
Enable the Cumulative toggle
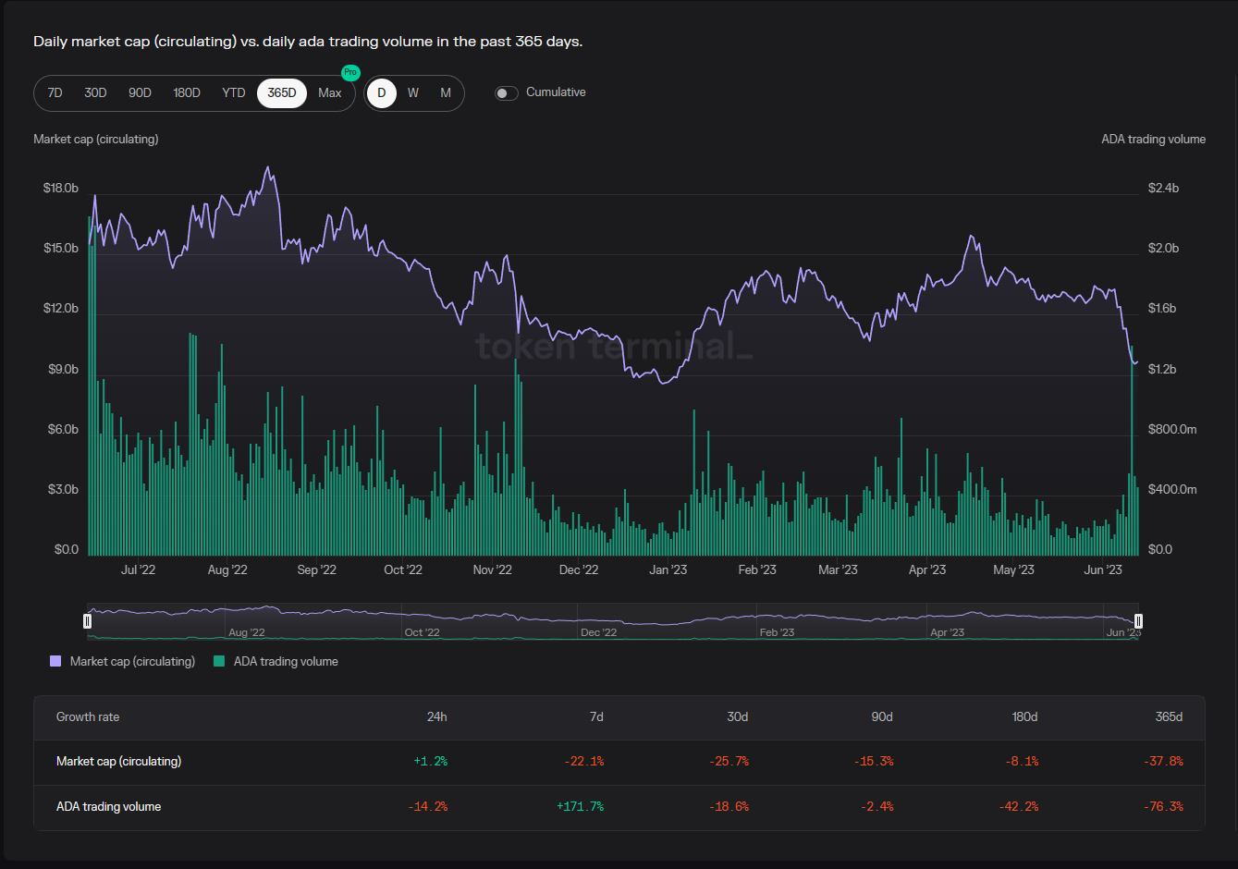point(506,93)
